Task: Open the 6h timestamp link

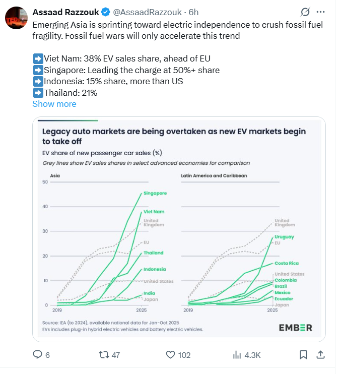Action: (x=193, y=12)
